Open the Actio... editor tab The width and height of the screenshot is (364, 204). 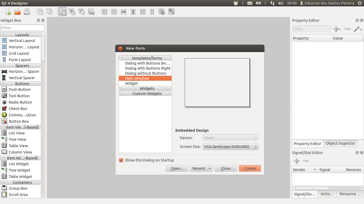pyautogui.click(x=327, y=194)
